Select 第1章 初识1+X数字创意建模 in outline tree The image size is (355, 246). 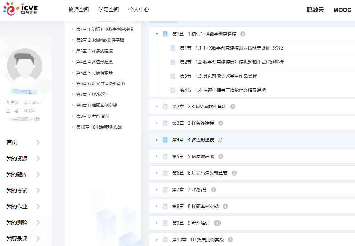click(105, 29)
